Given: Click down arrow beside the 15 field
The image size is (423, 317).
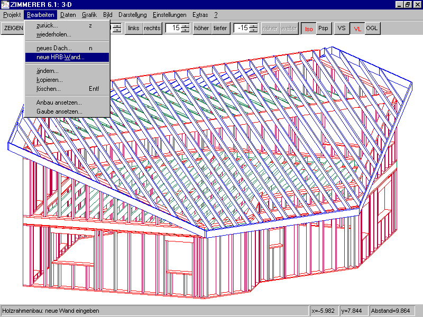Looking at the screenshot, I should pos(185,31).
